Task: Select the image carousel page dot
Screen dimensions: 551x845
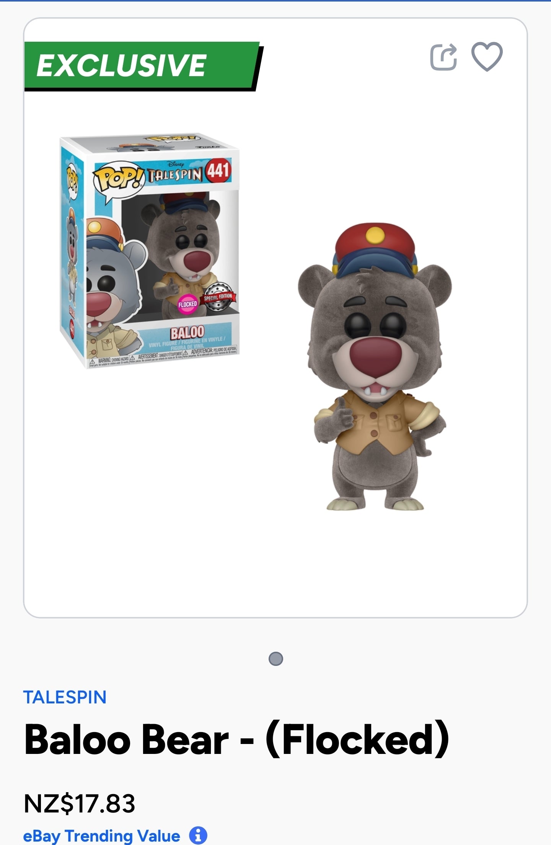Action: click(275, 659)
